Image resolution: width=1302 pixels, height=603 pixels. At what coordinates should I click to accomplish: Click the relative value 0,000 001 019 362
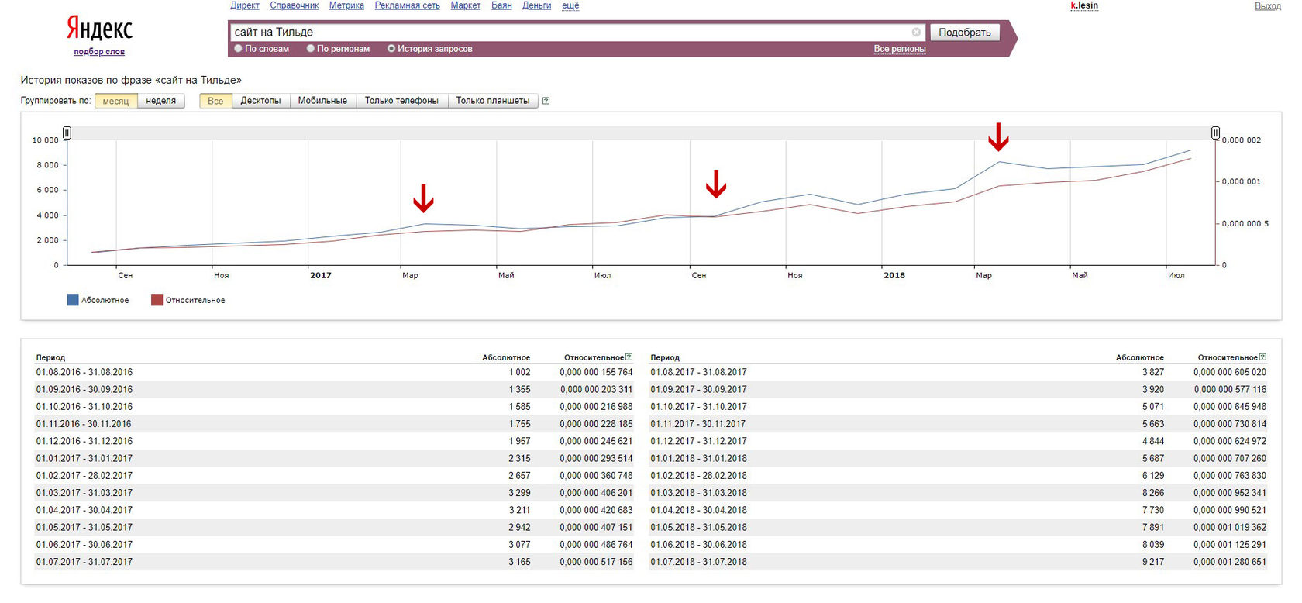[1230, 528]
